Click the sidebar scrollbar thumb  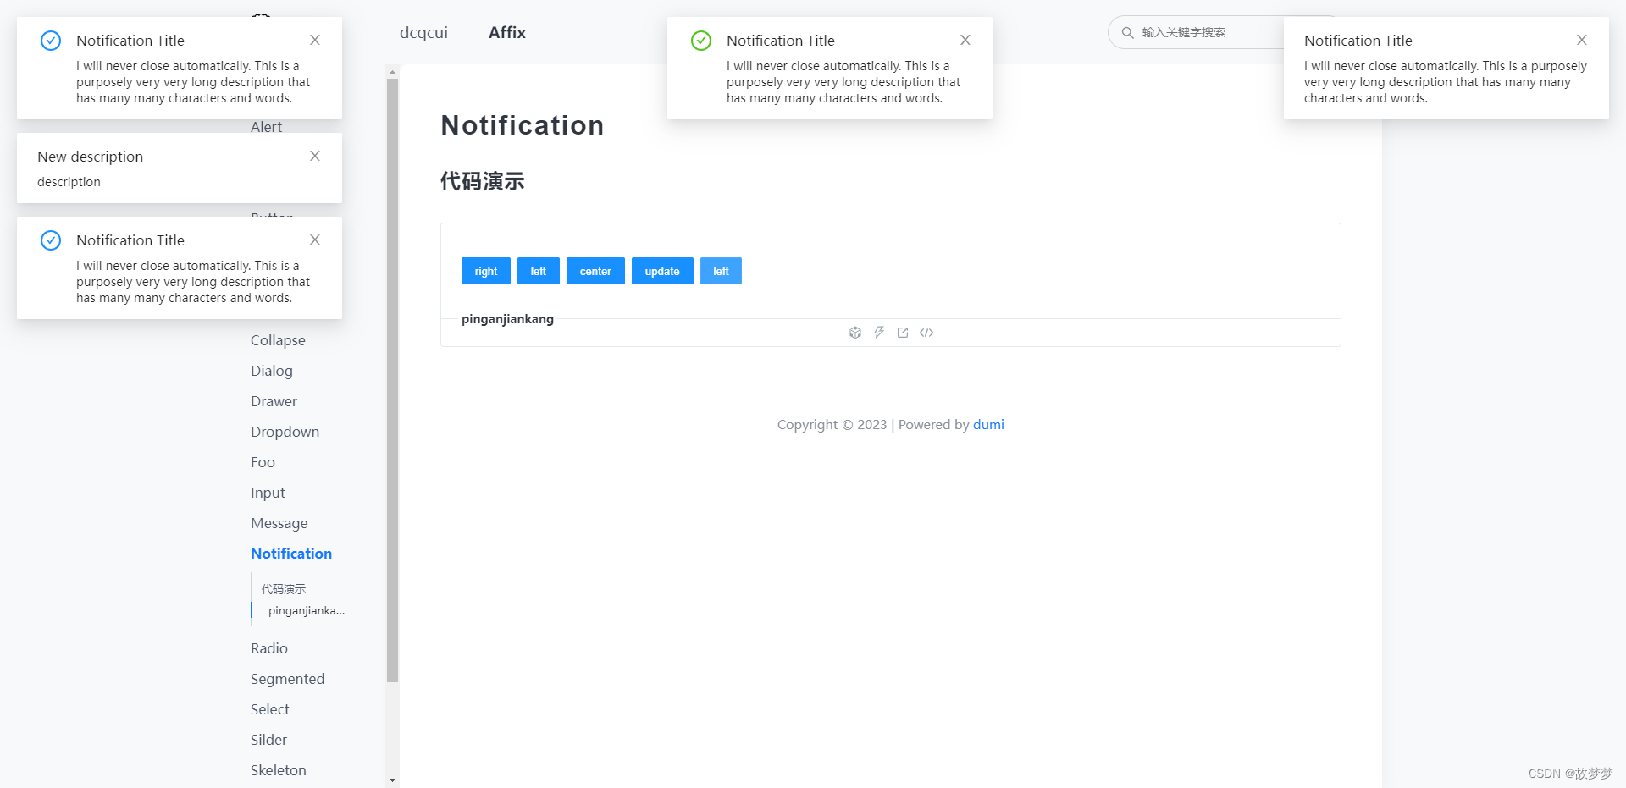[x=392, y=381]
